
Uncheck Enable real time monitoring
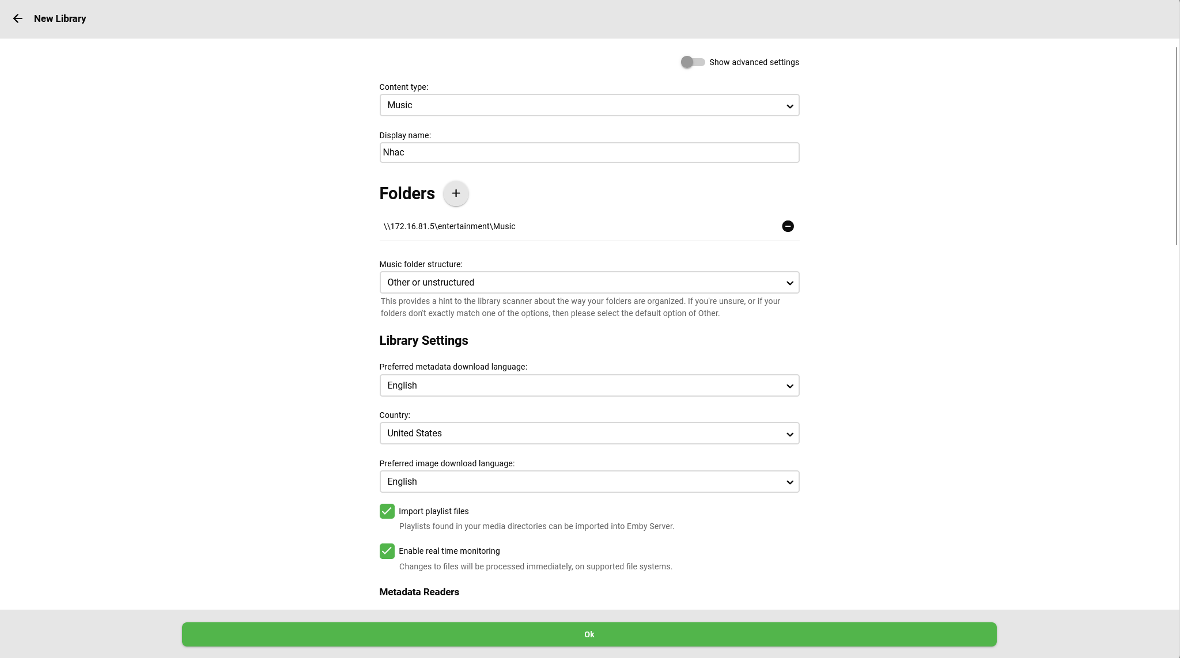click(387, 551)
